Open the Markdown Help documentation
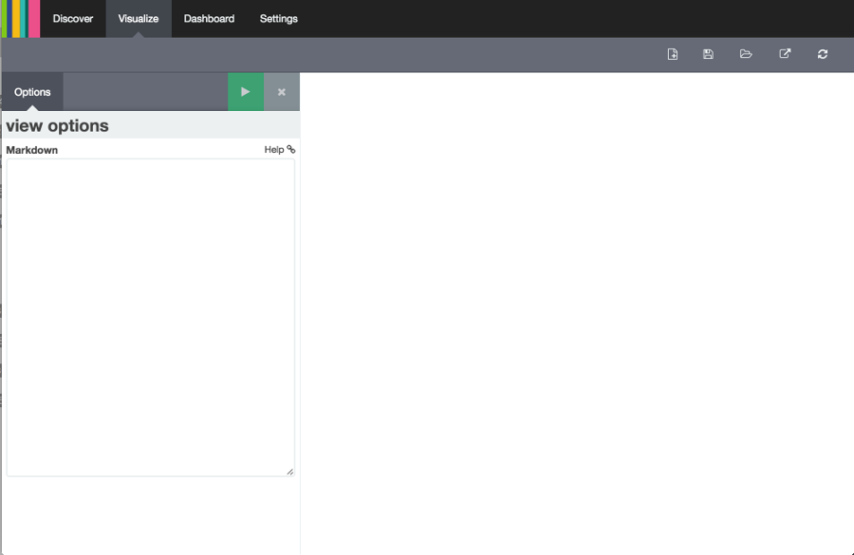 click(273, 149)
